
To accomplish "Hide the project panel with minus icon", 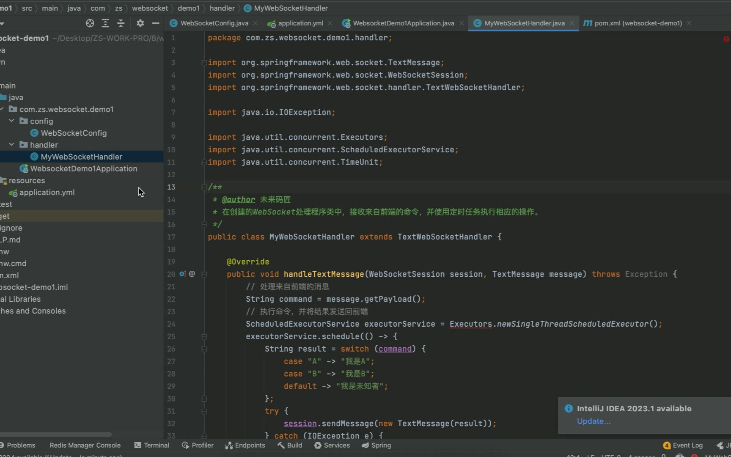I will (156, 23).
